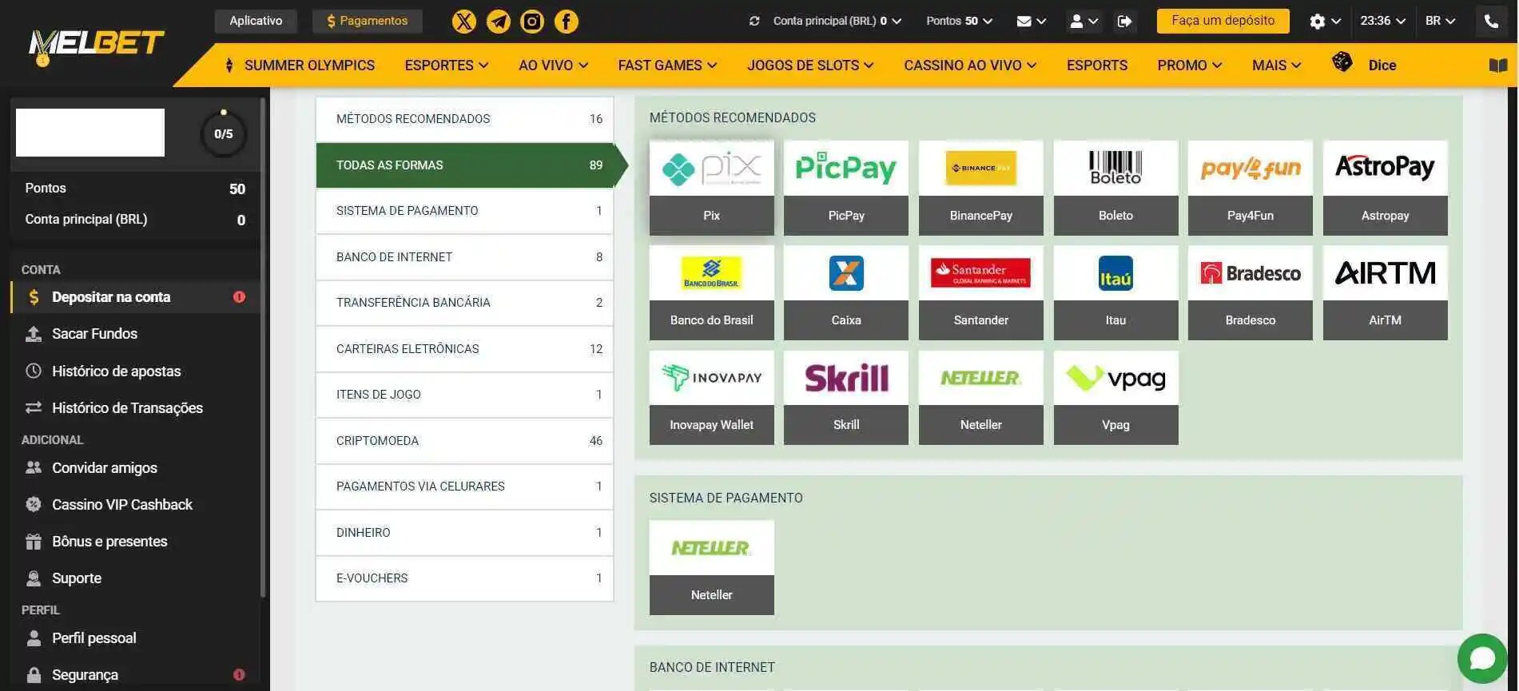Open the SUMMER OLYMPICS section
The height and width of the screenshot is (691, 1519).
(300, 66)
